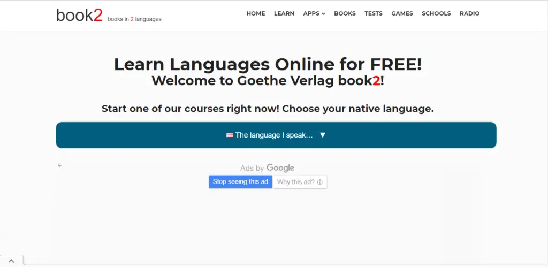Click the US flag icon in language selector
Image resolution: width=548 pixels, height=267 pixels.
pos(230,135)
